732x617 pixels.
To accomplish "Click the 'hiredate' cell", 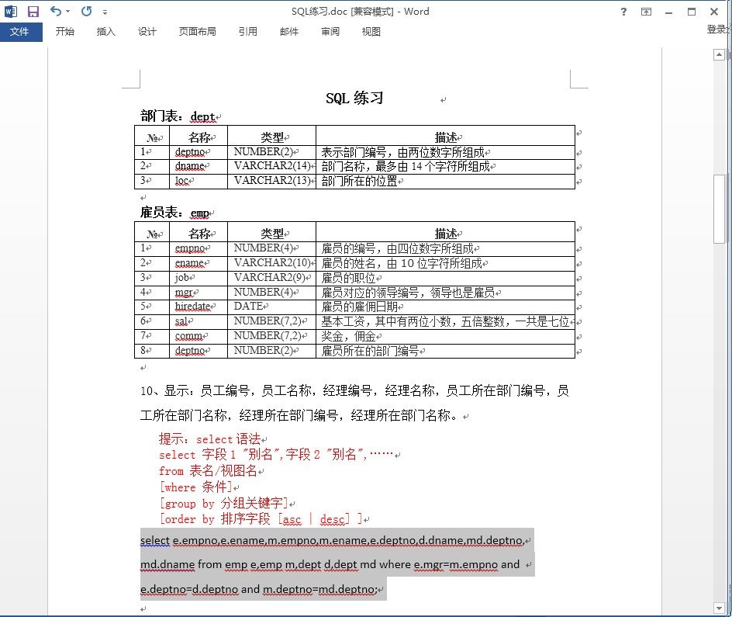I will point(199,307).
